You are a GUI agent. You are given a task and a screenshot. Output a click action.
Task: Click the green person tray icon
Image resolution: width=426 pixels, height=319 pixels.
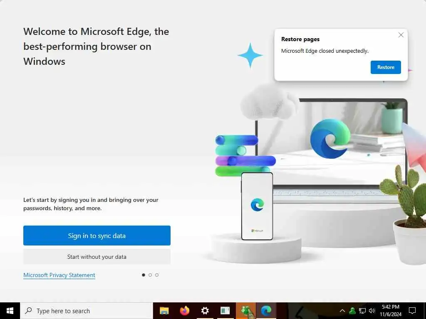tap(352, 311)
